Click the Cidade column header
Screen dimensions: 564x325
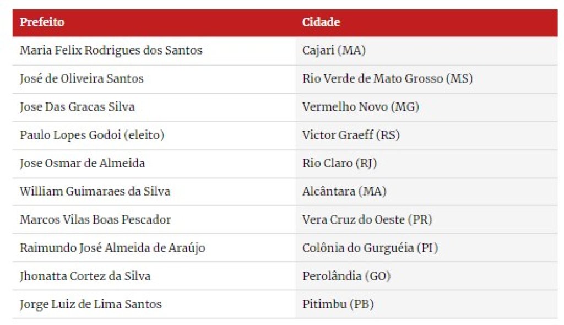pos(321,22)
